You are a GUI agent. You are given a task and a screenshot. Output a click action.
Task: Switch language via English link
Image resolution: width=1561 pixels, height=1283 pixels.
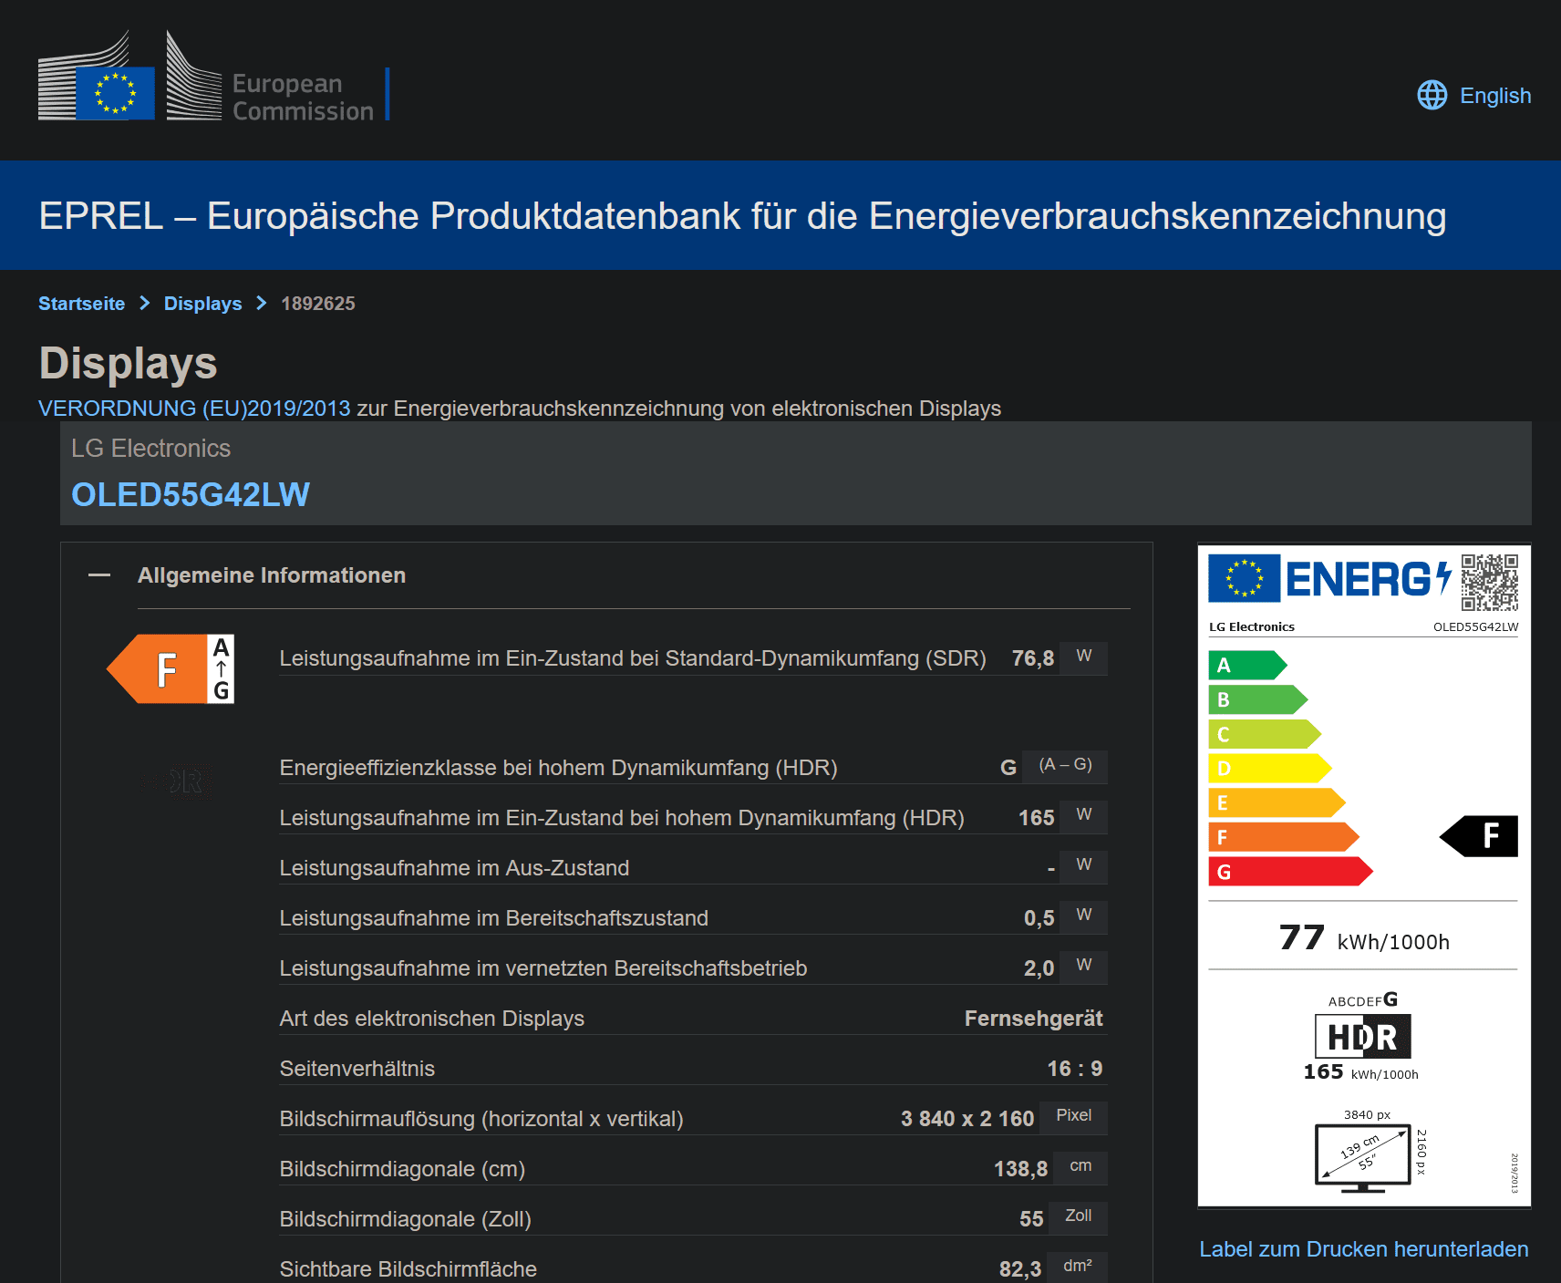pos(1494,96)
